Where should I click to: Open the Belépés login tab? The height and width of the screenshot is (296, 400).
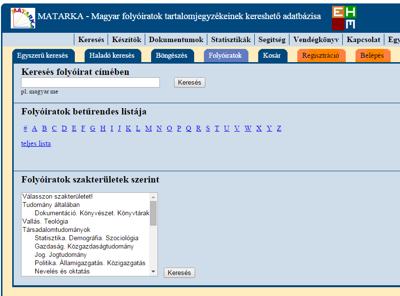click(372, 55)
